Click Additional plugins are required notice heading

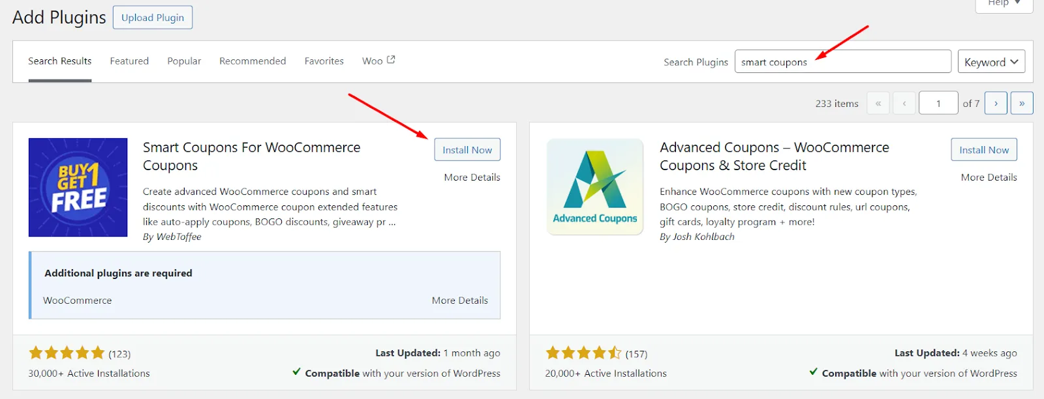pyautogui.click(x=118, y=273)
